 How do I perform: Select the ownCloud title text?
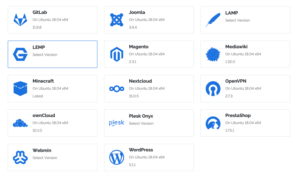(44, 115)
